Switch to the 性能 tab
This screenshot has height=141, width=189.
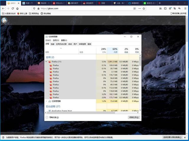[x=53, y=44]
